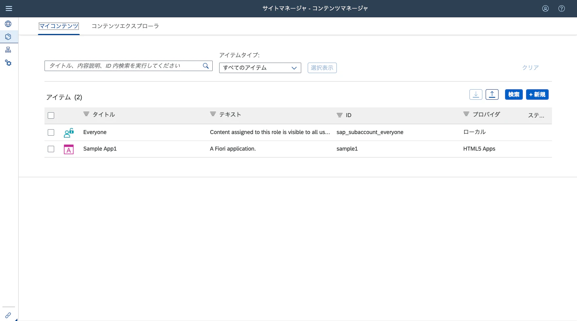Switch to the コンテンツエクスプローラ tab

click(x=125, y=26)
